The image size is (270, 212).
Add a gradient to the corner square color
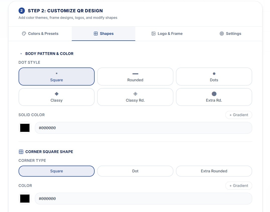point(239,186)
